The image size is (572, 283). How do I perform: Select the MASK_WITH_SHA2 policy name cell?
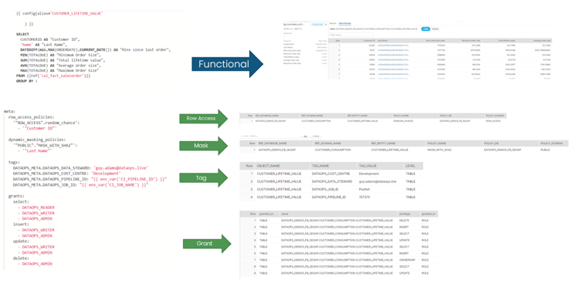click(x=439, y=150)
